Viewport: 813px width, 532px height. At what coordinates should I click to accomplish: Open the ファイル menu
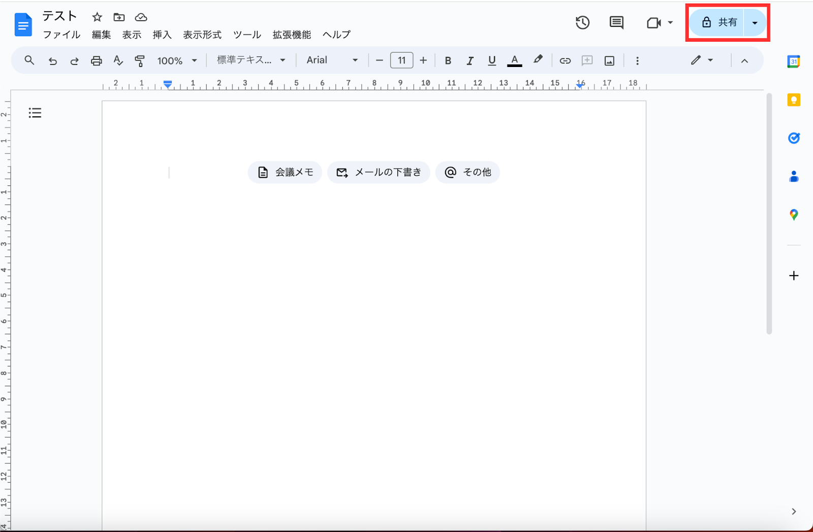pos(61,35)
